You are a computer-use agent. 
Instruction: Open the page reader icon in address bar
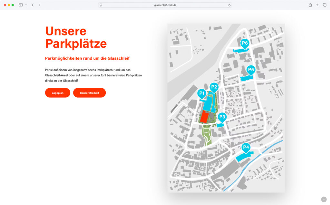point(101,5)
